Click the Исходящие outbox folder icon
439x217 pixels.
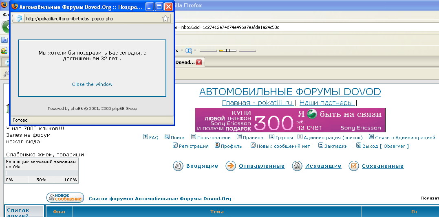pos(297,166)
